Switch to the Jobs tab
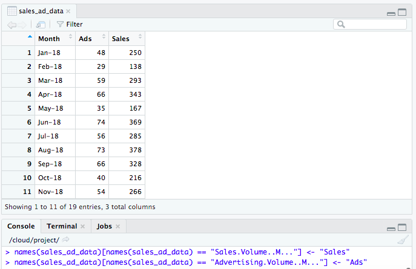 104,227
